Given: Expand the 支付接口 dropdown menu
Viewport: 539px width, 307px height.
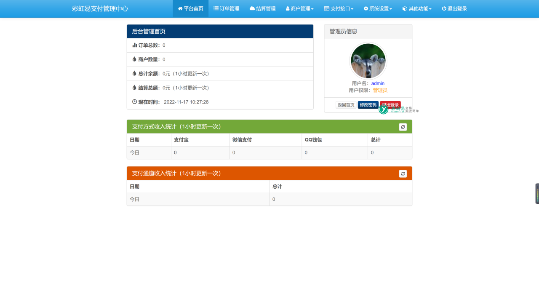Looking at the screenshot, I should (x=339, y=8).
